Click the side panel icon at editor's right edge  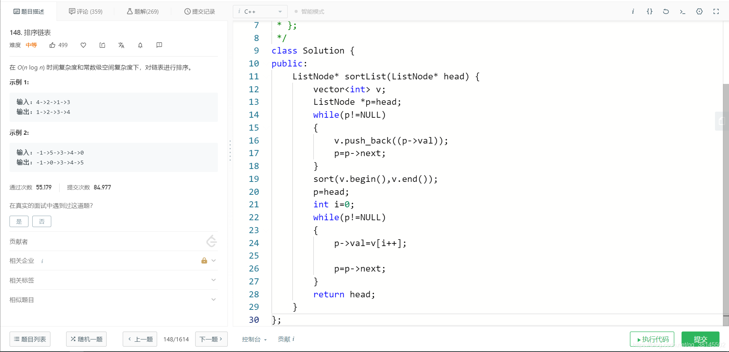721,121
